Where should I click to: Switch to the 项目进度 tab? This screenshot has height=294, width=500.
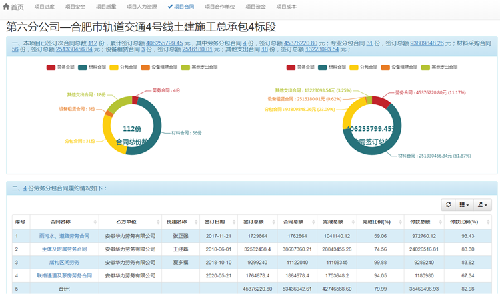tap(45, 7)
